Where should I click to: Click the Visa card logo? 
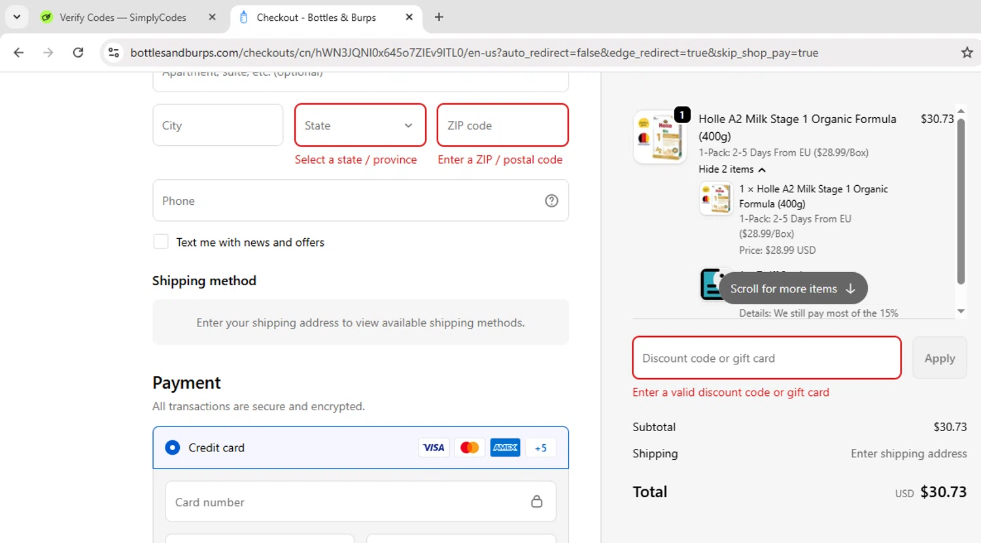434,447
